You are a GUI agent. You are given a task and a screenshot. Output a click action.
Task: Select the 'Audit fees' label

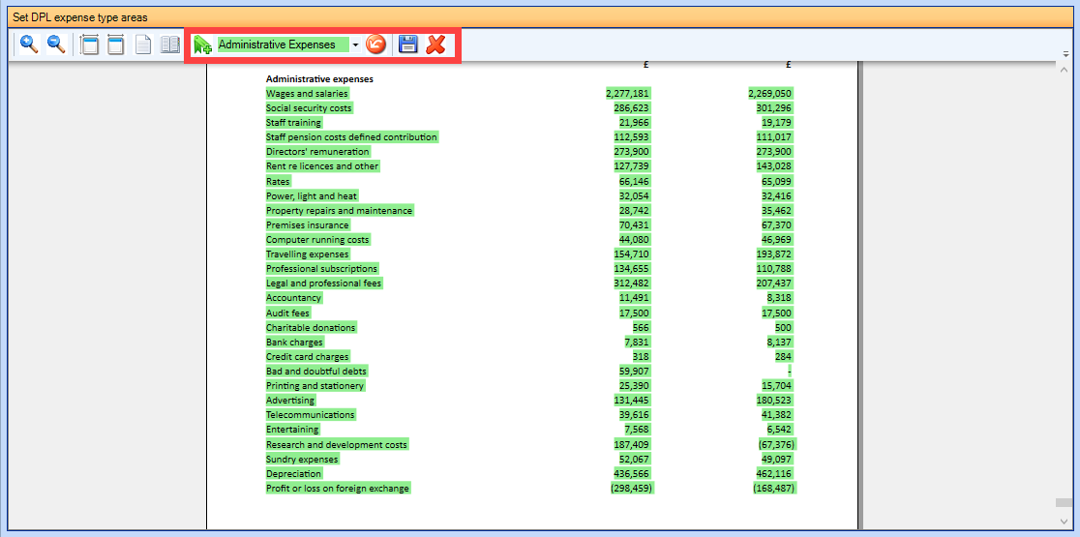click(288, 313)
